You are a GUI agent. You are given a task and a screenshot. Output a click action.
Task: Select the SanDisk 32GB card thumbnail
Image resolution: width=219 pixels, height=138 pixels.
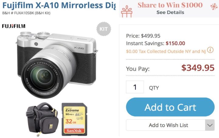point(74,119)
